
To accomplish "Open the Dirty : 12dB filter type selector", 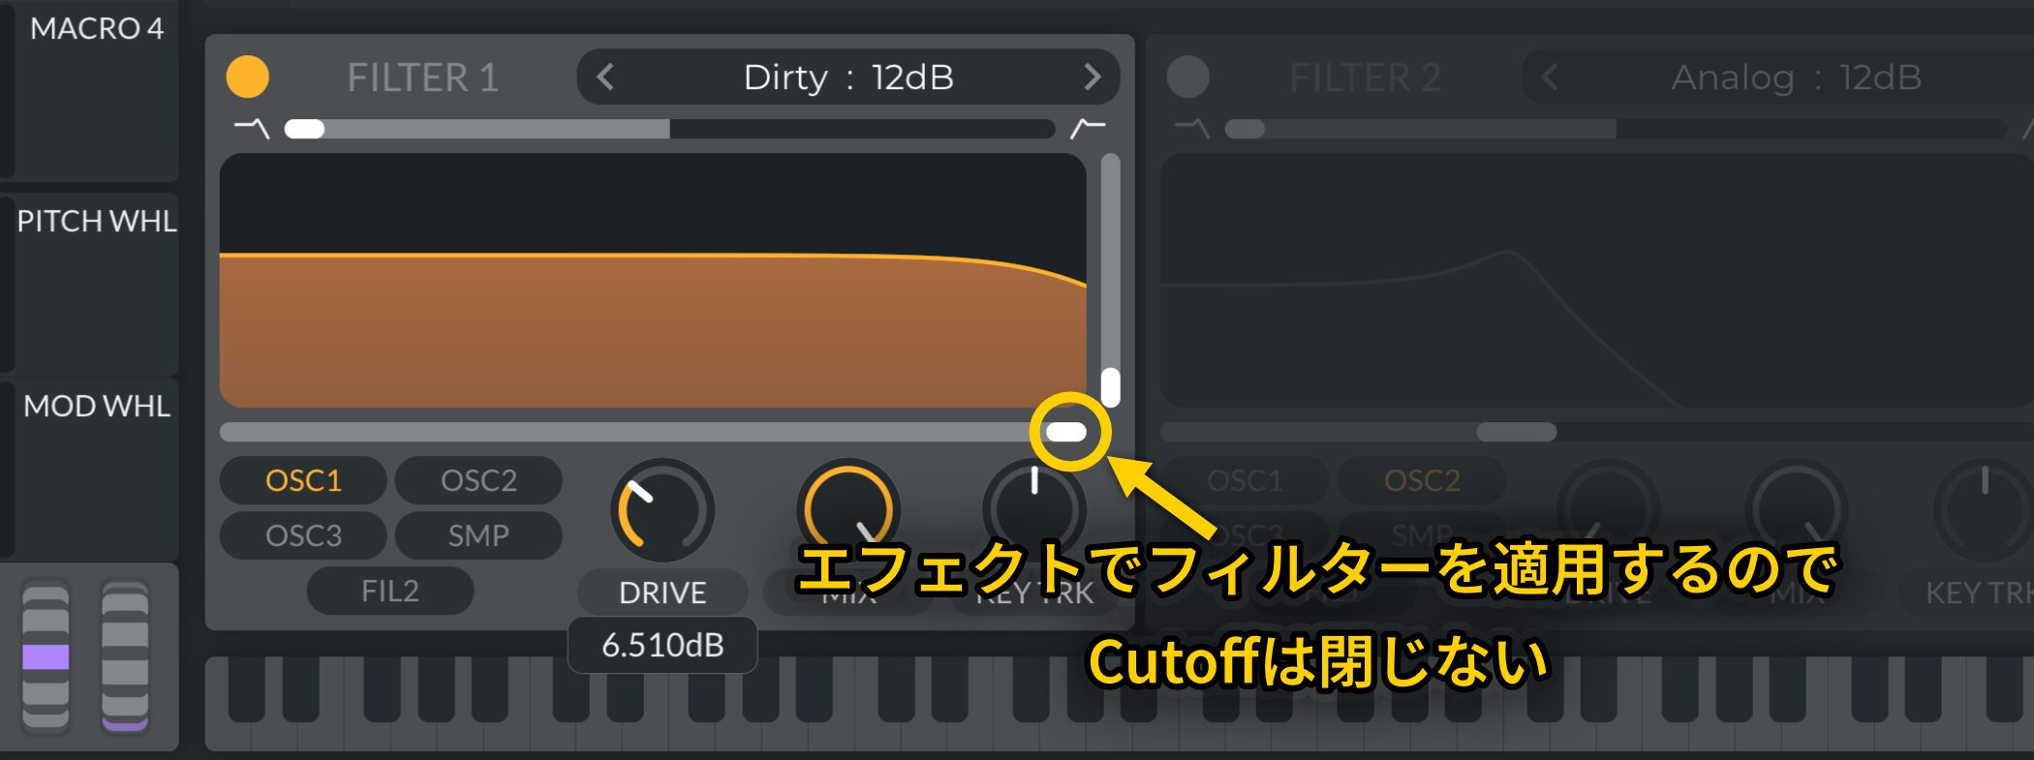I will tap(848, 76).
